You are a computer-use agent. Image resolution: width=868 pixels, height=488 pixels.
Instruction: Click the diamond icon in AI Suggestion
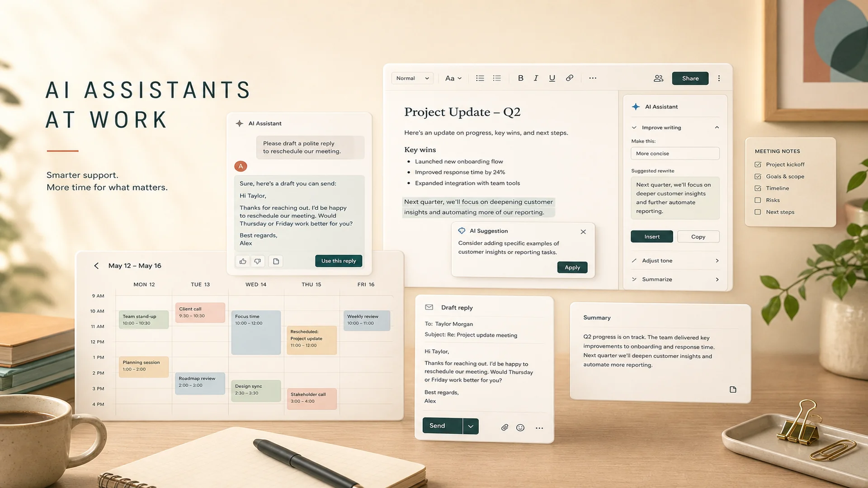click(x=462, y=231)
